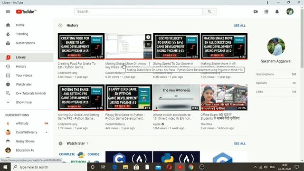Click the Apple channel name
The width and height of the screenshot is (304, 171).
tap(157, 124)
